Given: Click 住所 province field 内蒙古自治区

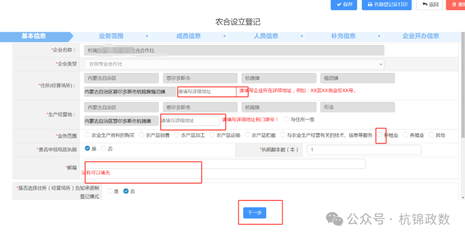Looking at the screenshot, I should [121, 78].
